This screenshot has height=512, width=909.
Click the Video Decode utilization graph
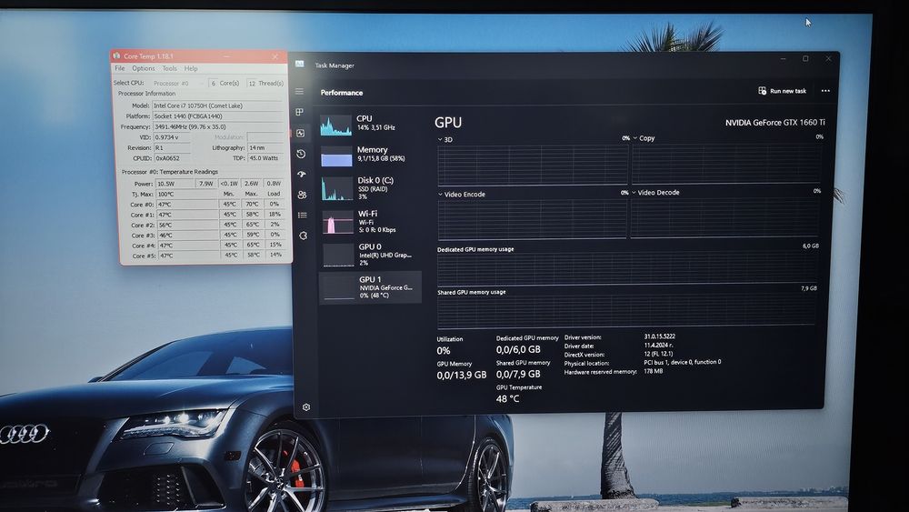click(x=725, y=216)
